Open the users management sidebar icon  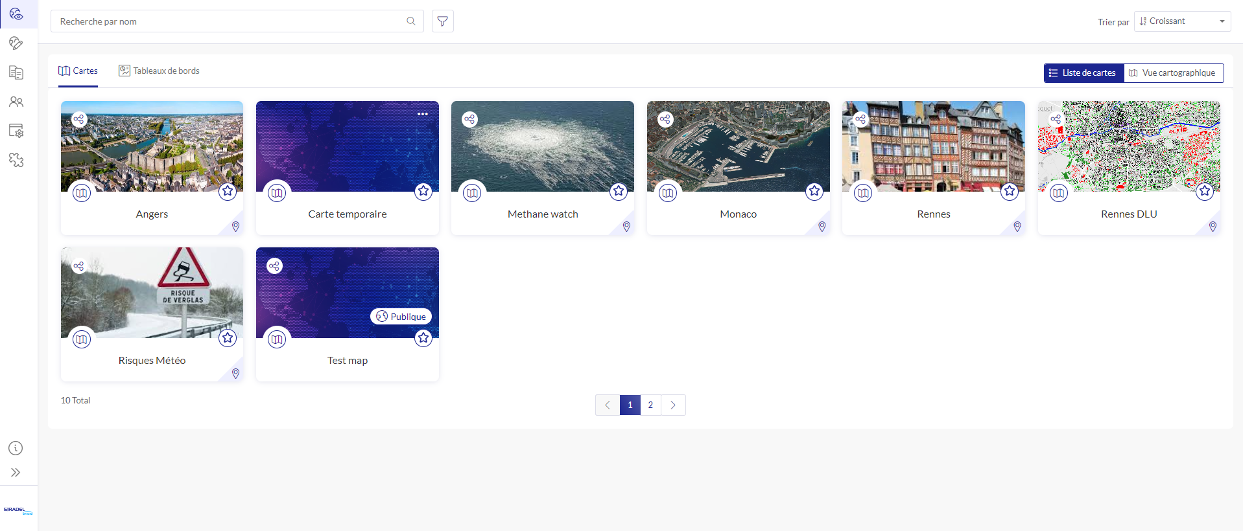[16, 102]
